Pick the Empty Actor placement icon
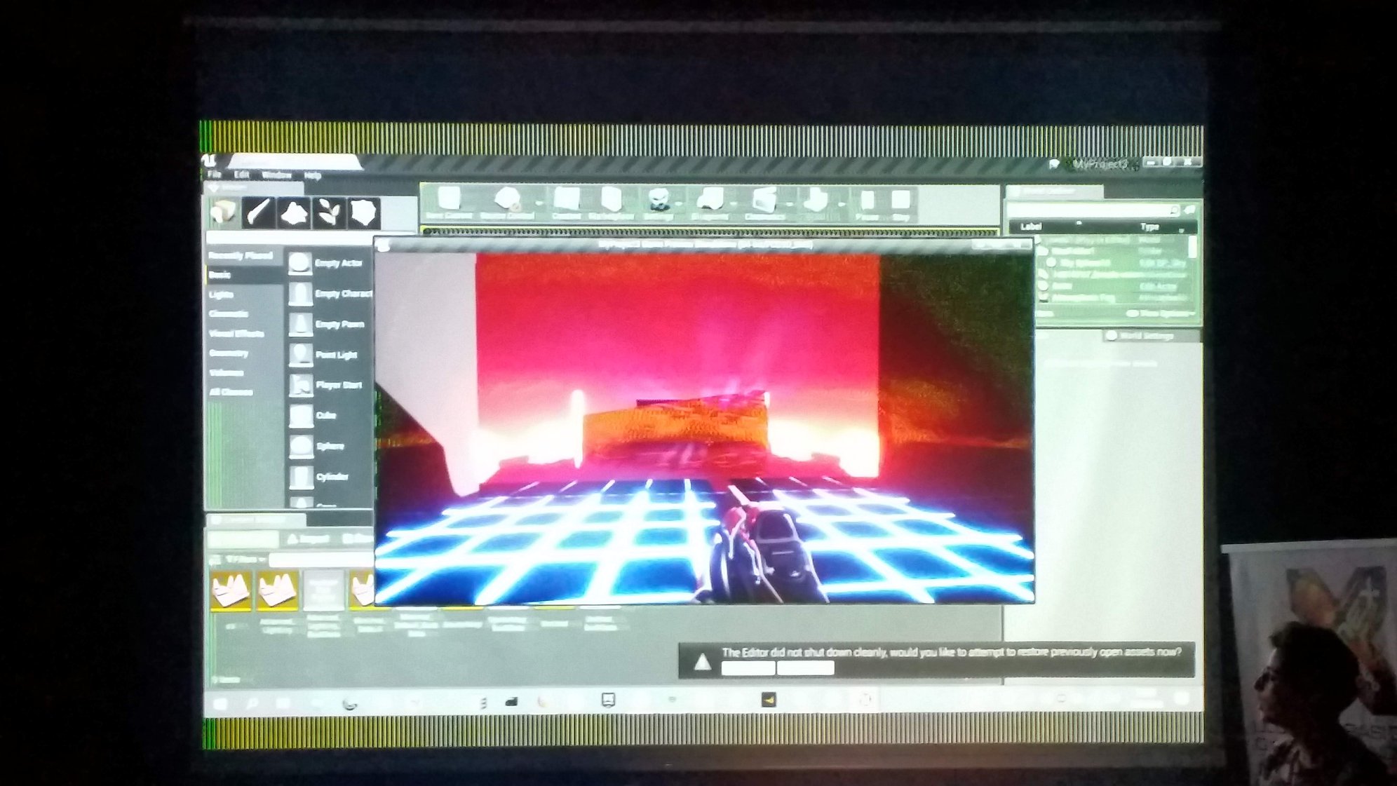 300,263
